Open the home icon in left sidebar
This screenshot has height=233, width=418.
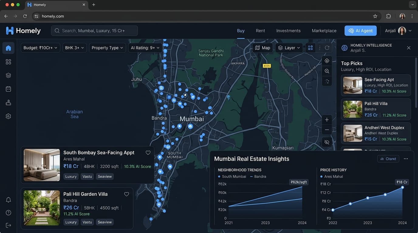(9, 48)
